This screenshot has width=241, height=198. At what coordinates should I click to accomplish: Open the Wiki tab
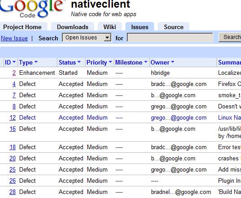pos(110,27)
